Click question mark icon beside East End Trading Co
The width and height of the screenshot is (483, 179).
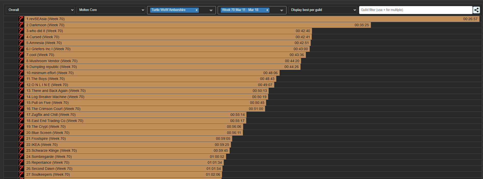coord(21,121)
